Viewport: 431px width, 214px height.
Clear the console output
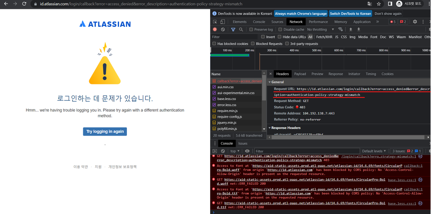pyautogui.click(x=223, y=151)
